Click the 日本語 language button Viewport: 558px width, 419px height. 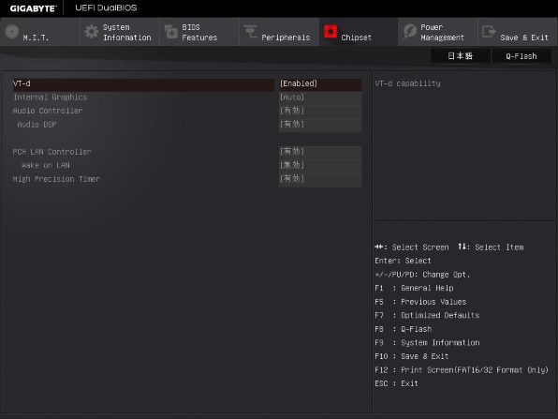point(460,56)
